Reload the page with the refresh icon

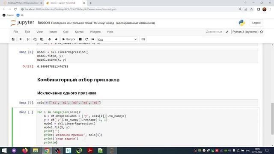pyautogui.click(x=15, y=9)
